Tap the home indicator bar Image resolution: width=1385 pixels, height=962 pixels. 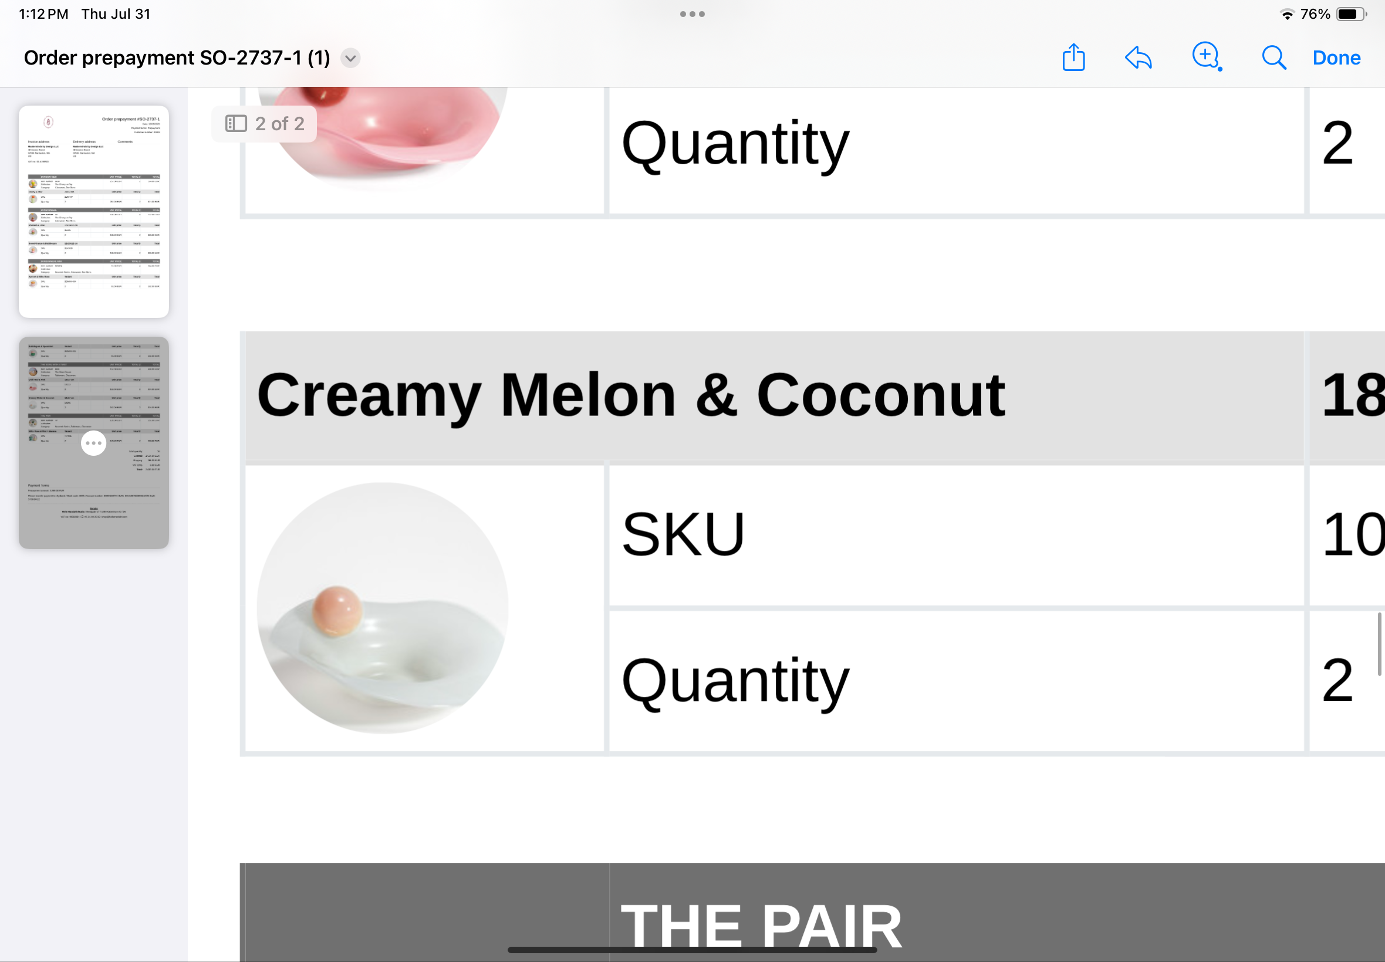(x=692, y=950)
